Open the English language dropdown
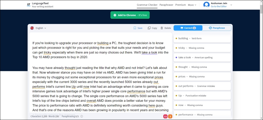263x120 pixels. [x=41, y=28]
